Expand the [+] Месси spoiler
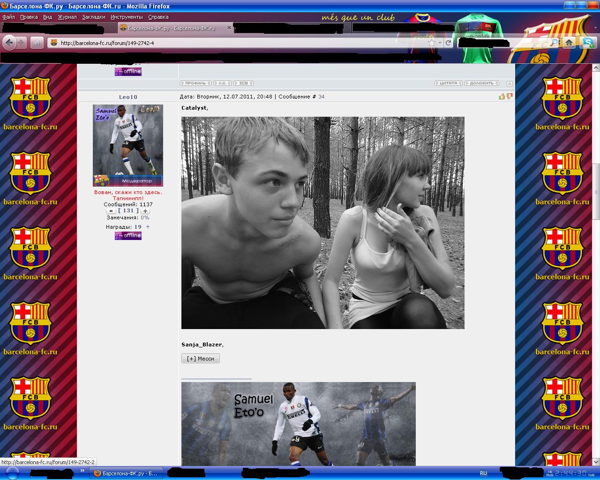 click(x=200, y=359)
